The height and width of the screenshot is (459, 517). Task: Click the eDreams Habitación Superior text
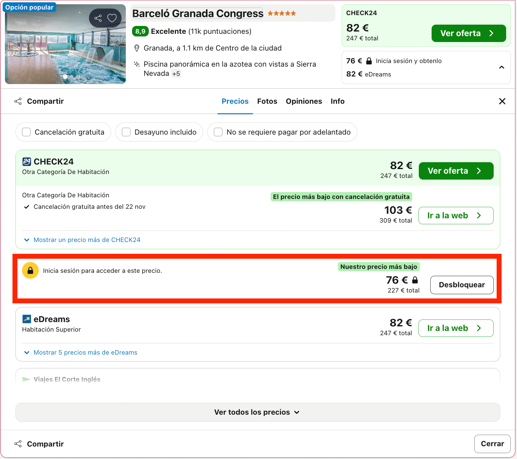pos(52,329)
